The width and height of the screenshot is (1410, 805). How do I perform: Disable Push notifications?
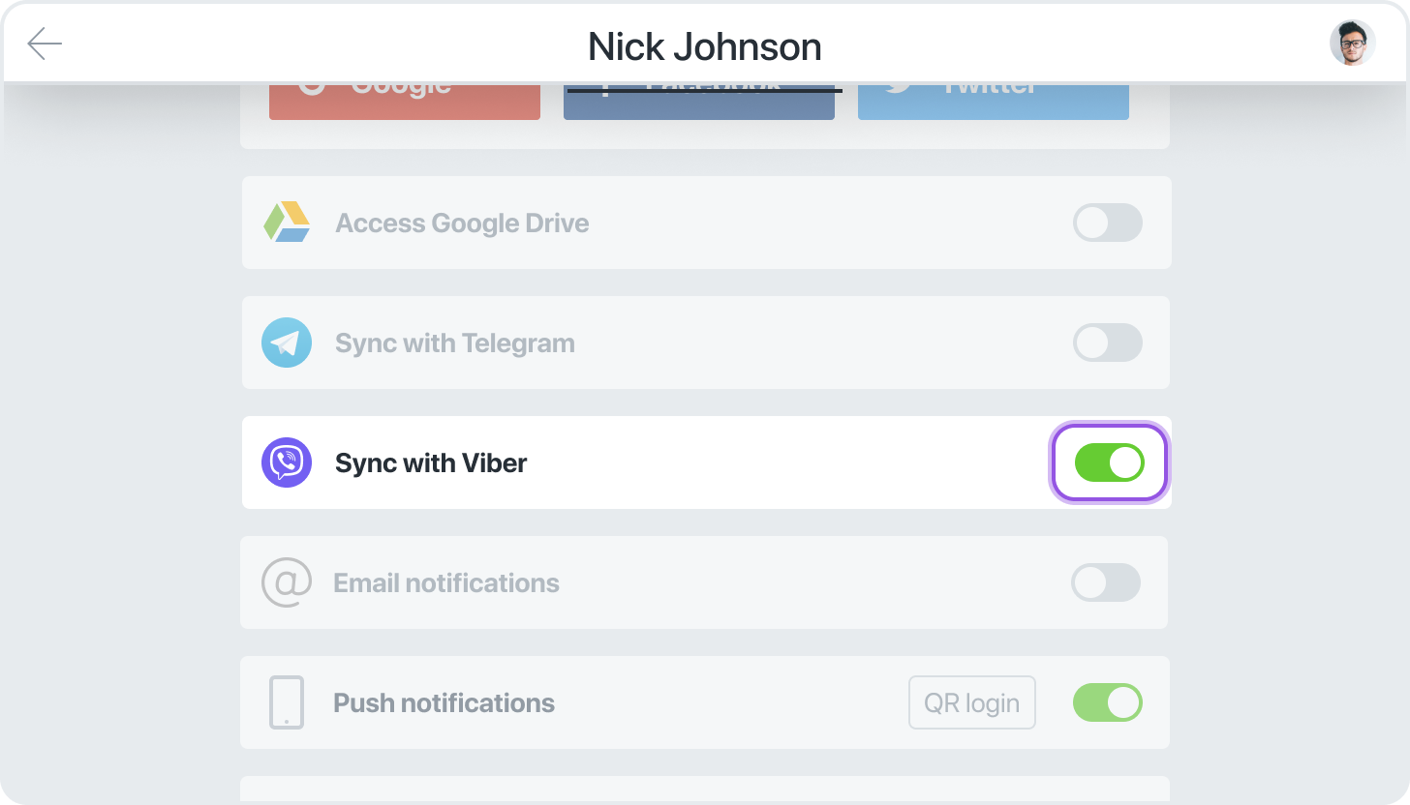pos(1108,702)
